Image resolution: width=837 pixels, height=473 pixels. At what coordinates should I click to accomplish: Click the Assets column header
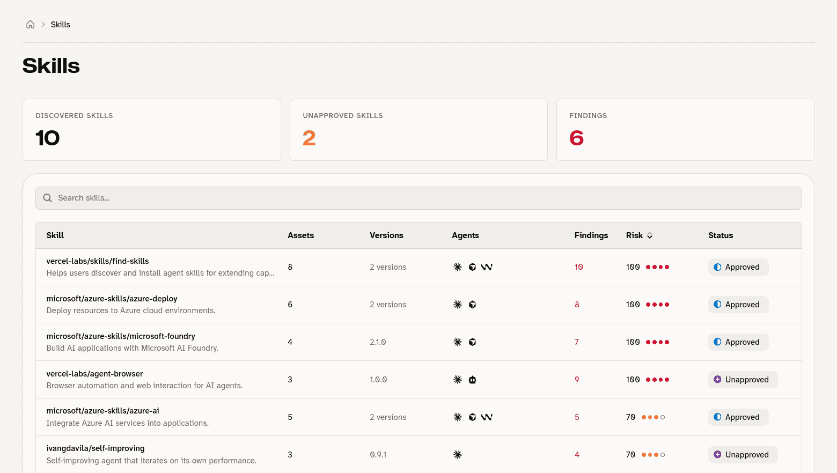click(301, 235)
